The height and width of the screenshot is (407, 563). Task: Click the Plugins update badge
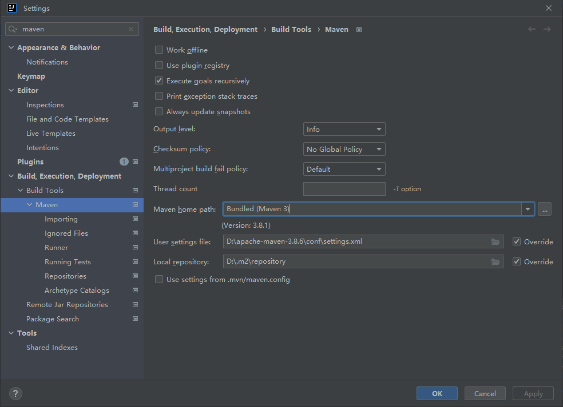[124, 162]
